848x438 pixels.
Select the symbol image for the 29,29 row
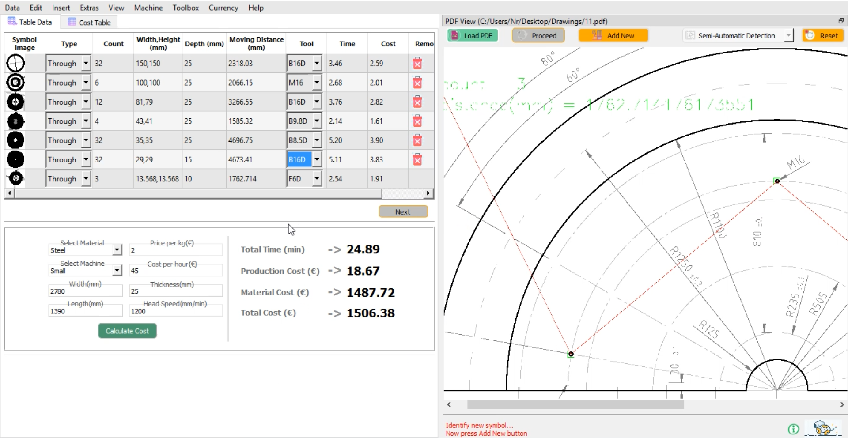coord(15,159)
